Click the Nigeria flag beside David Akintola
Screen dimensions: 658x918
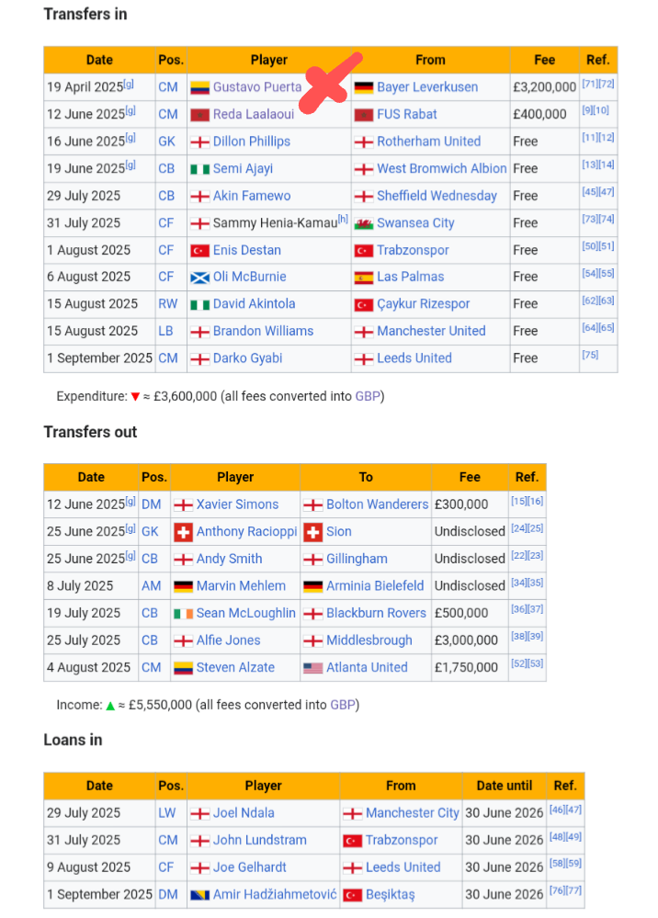coord(199,304)
